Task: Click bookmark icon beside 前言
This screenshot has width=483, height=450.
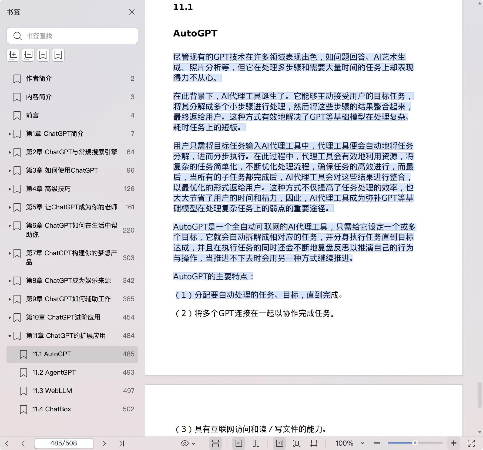Action: pyautogui.click(x=17, y=116)
